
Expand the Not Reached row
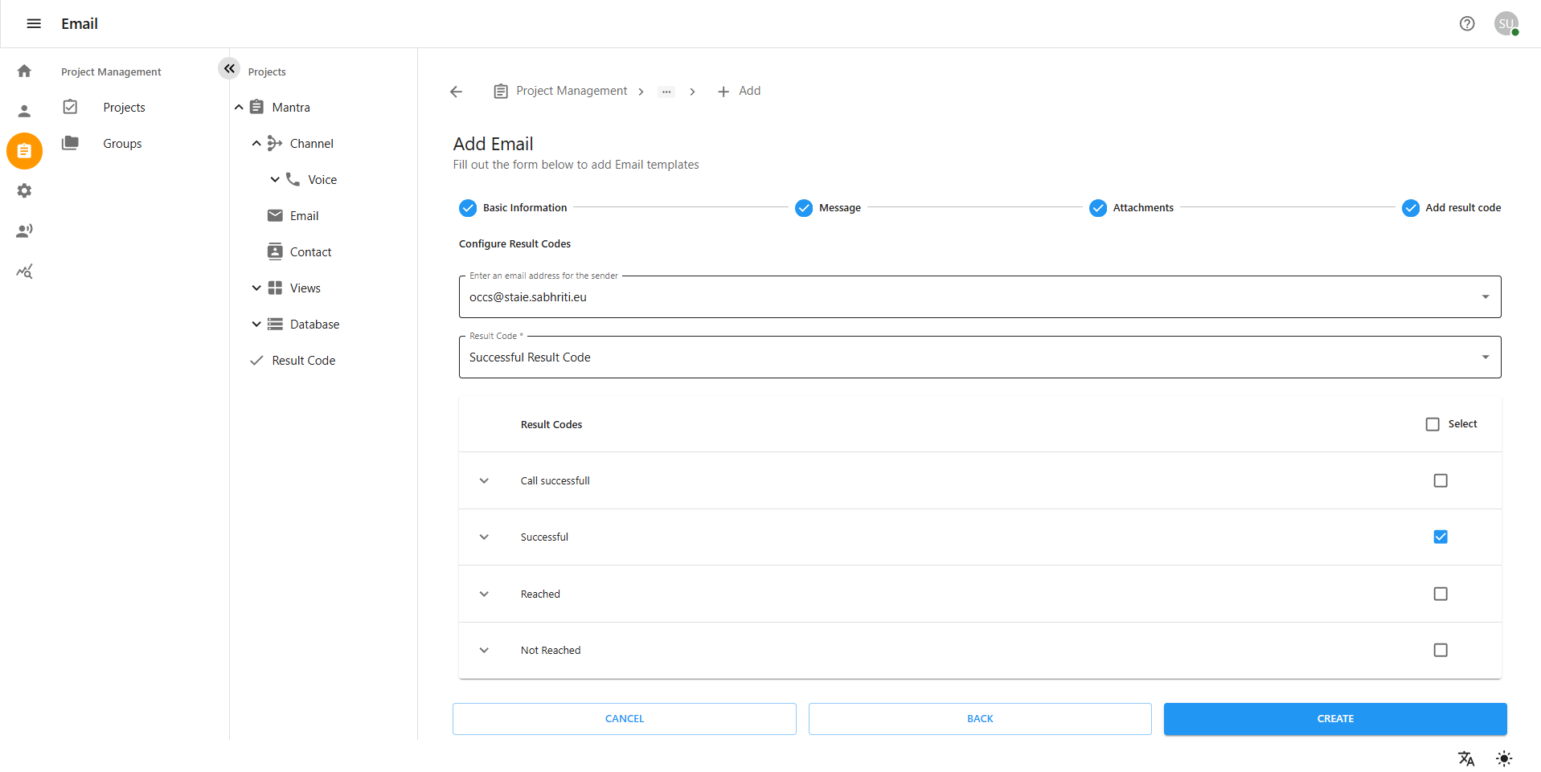pyautogui.click(x=484, y=650)
